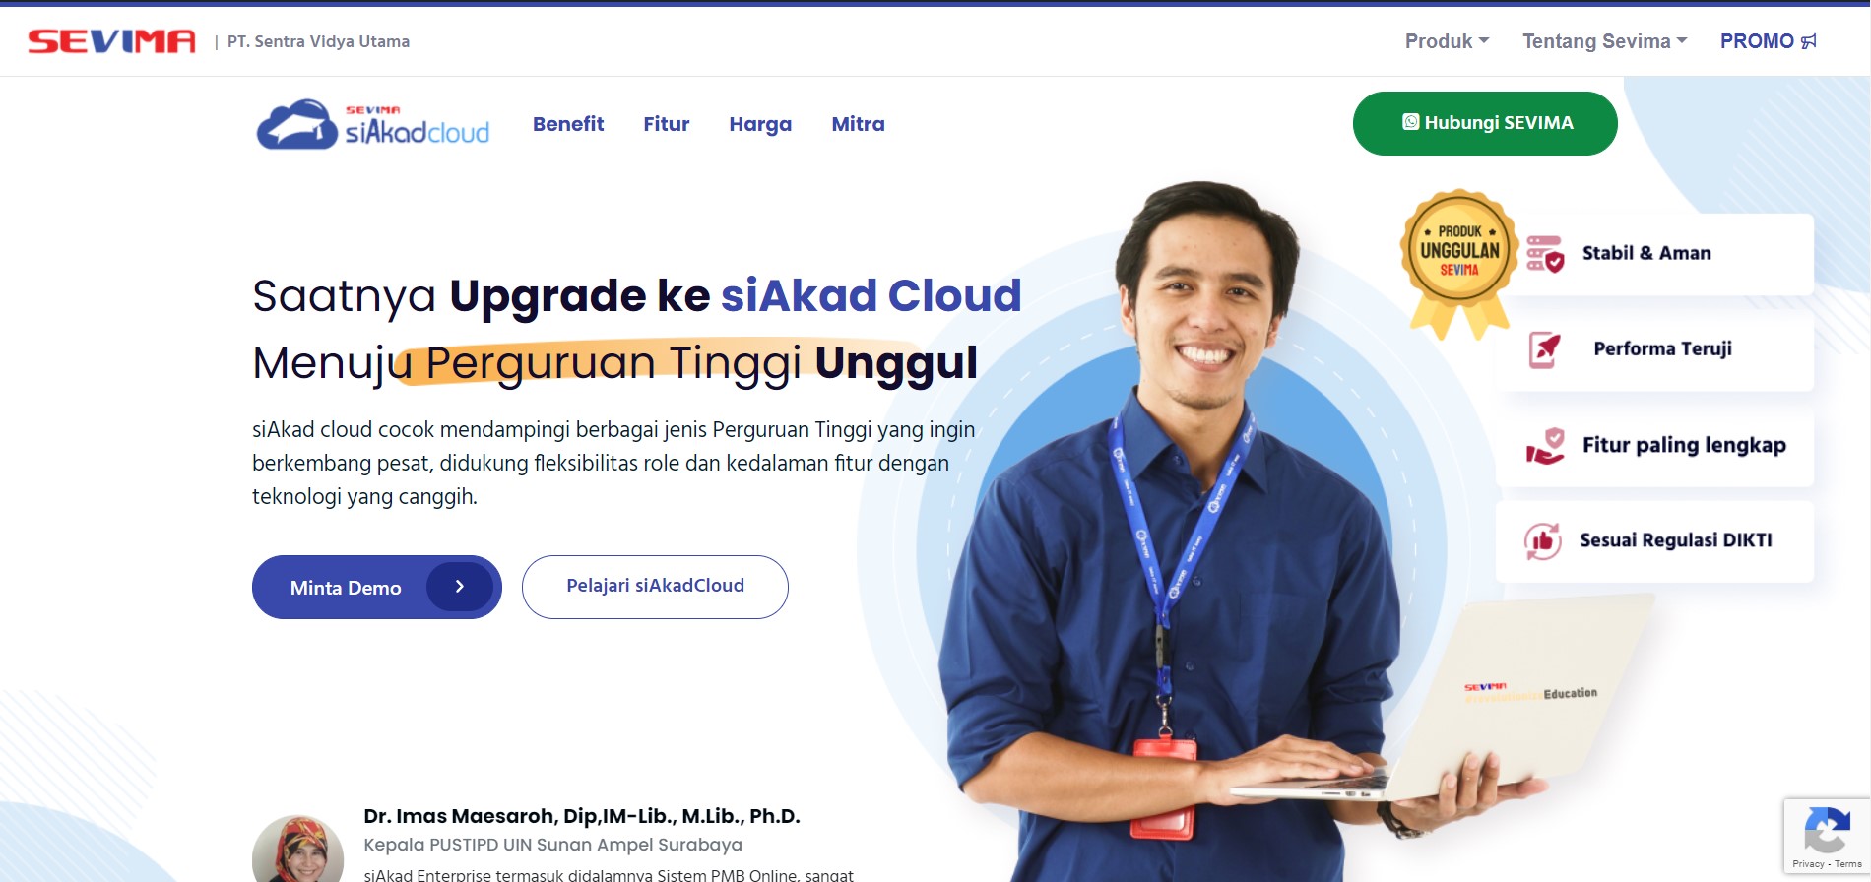Open the Mitra menu item

[858, 124]
